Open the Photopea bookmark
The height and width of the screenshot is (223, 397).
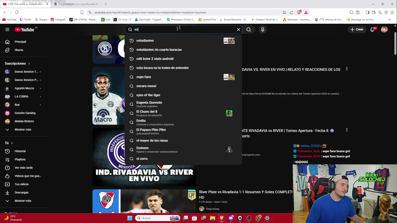point(181,20)
